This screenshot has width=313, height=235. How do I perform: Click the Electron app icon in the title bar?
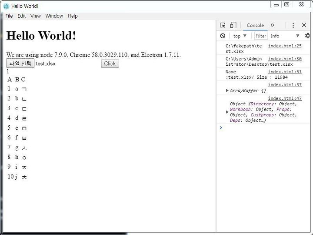click(x=6, y=6)
